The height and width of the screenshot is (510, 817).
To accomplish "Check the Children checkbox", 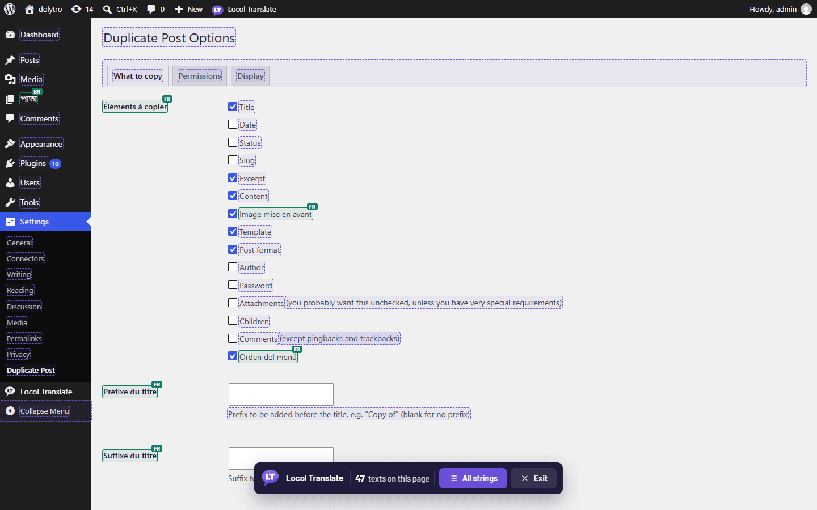I will coord(233,320).
